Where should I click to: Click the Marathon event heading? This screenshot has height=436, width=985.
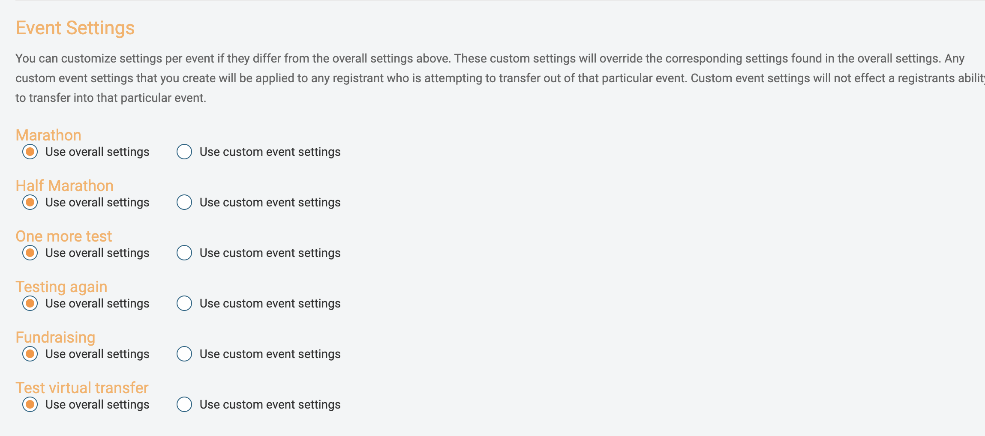click(x=48, y=134)
